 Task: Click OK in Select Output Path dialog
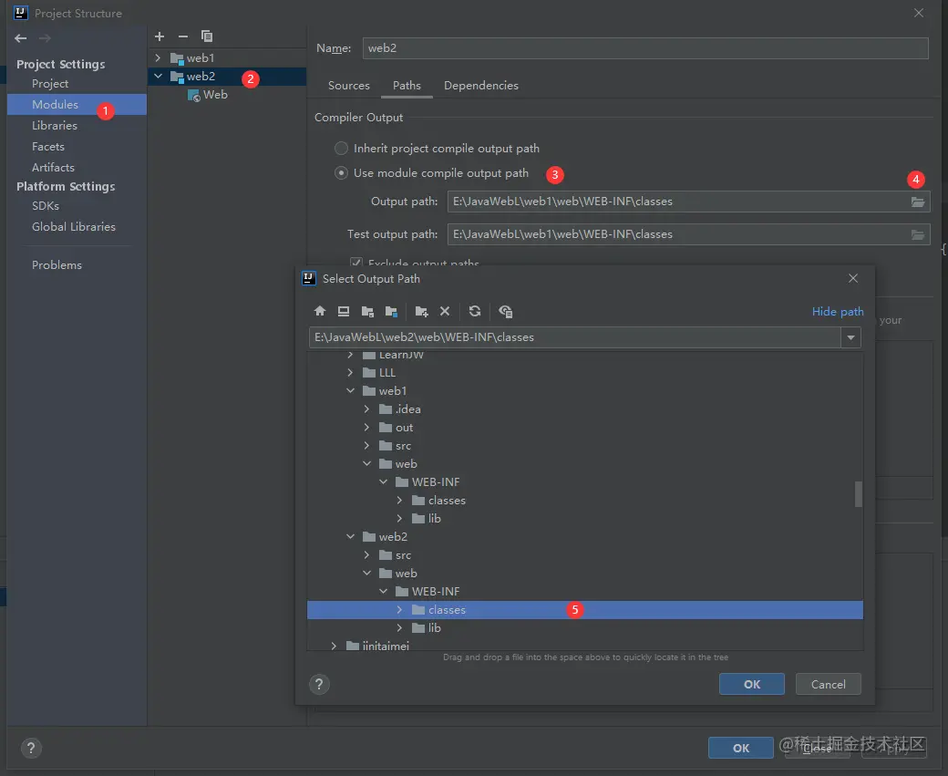(x=751, y=684)
